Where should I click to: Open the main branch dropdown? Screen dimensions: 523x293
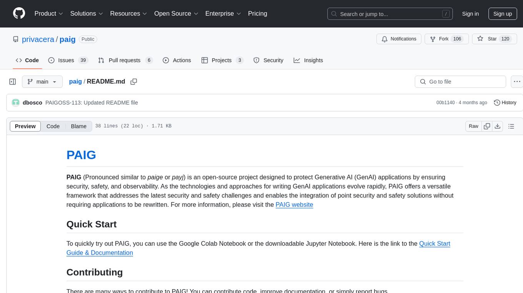coord(42,82)
